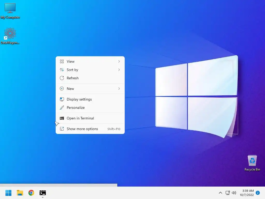Open the clock showing 3:39 AM
The height and width of the screenshot is (199, 265).
[248, 191]
